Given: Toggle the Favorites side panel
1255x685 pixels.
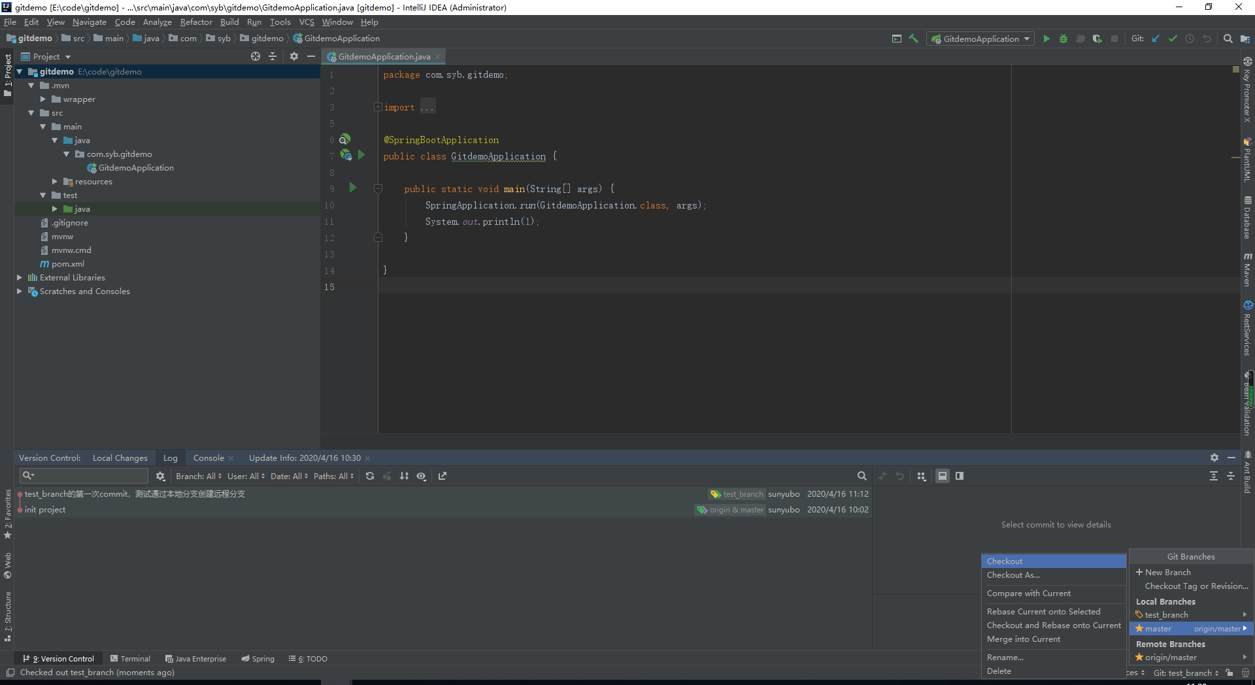Looking at the screenshot, I should [x=7, y=514].
